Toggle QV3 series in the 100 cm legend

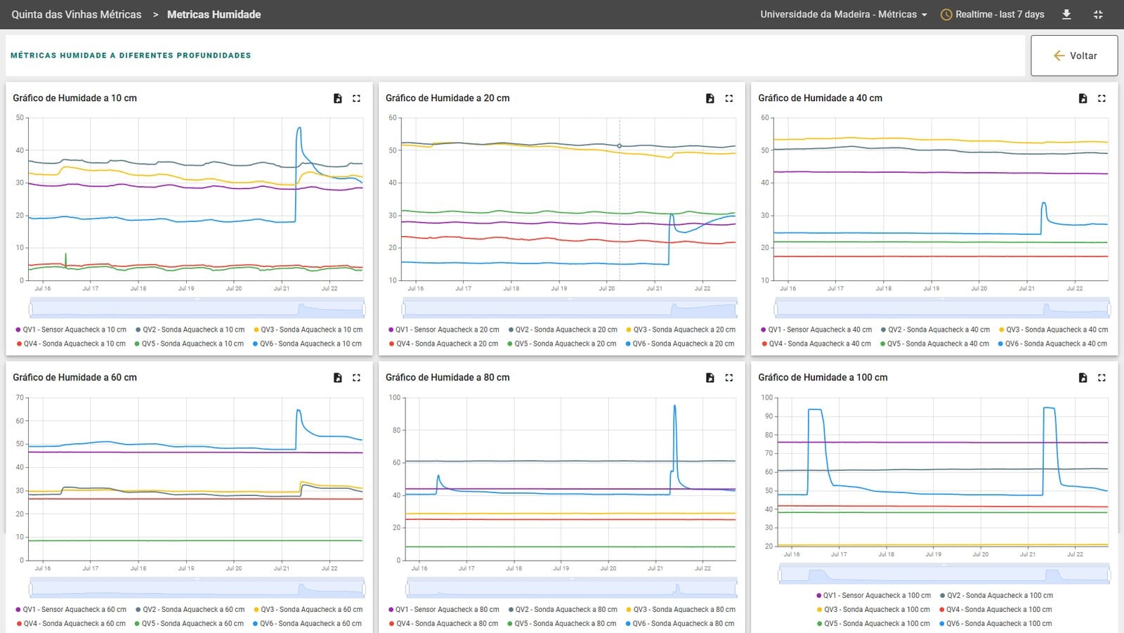[873, 609]
